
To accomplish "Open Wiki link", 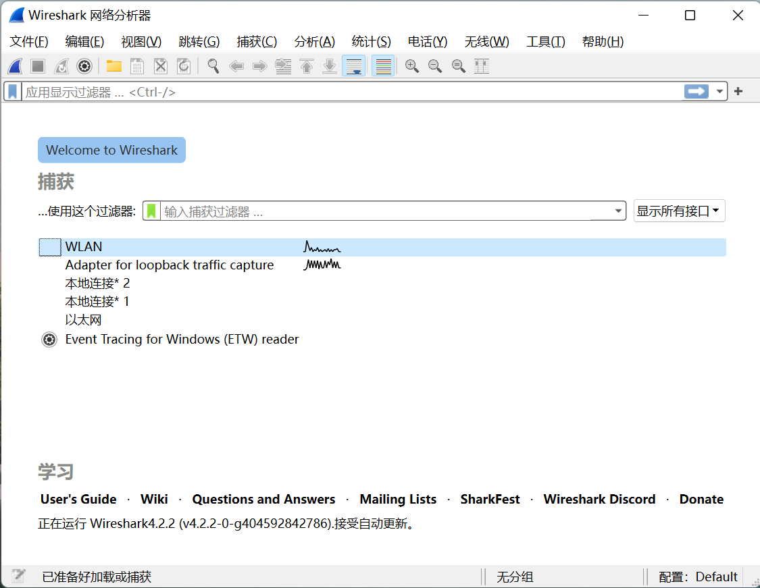I will [x=154, y=499].
